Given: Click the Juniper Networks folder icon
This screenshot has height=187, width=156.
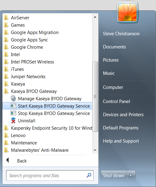Looking at the screenshot, I should 6,77.
